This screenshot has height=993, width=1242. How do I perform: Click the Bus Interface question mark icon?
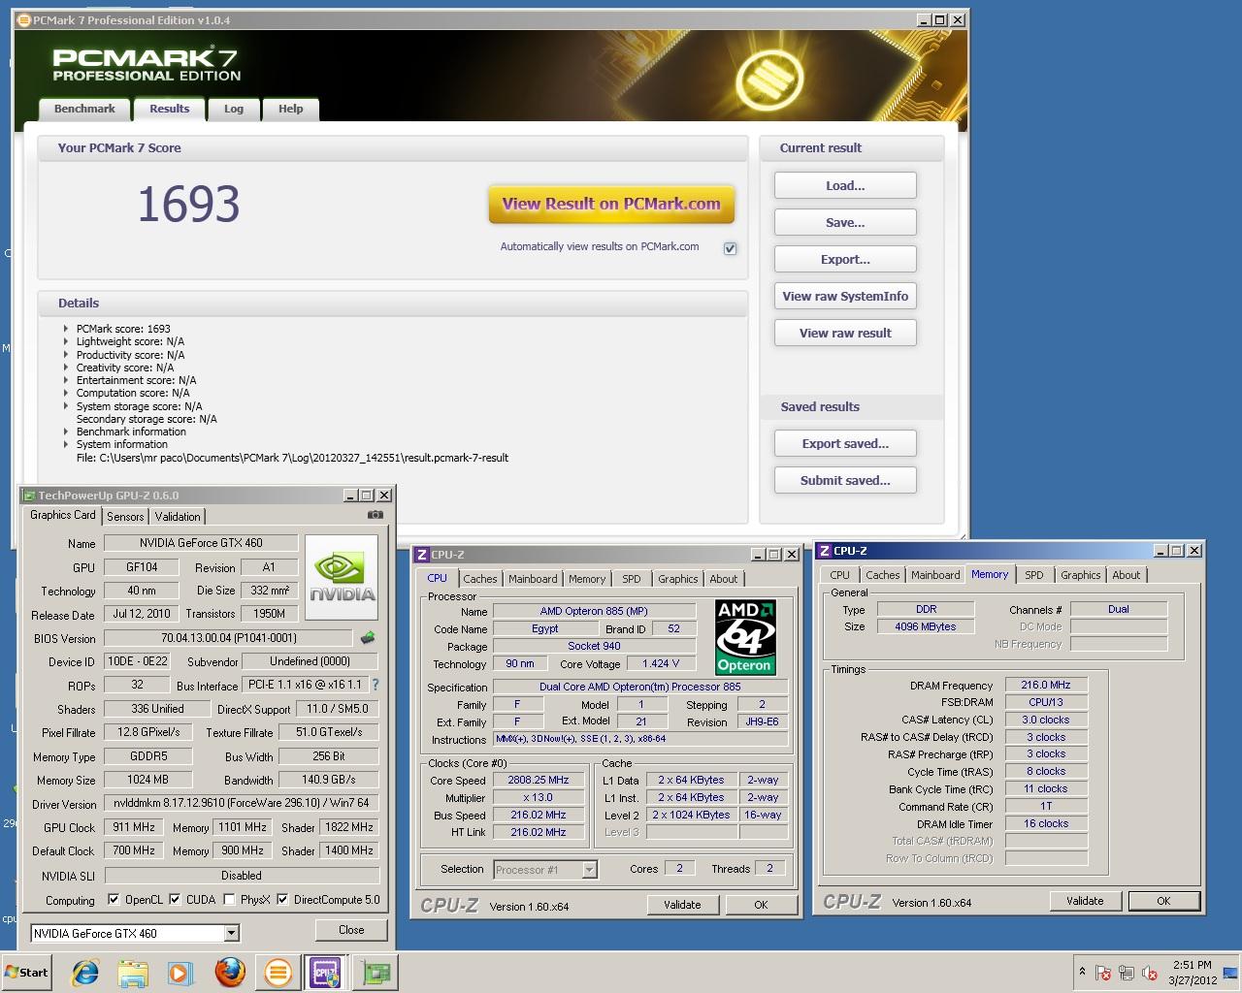pyautogui.click(x=376, y=685)
